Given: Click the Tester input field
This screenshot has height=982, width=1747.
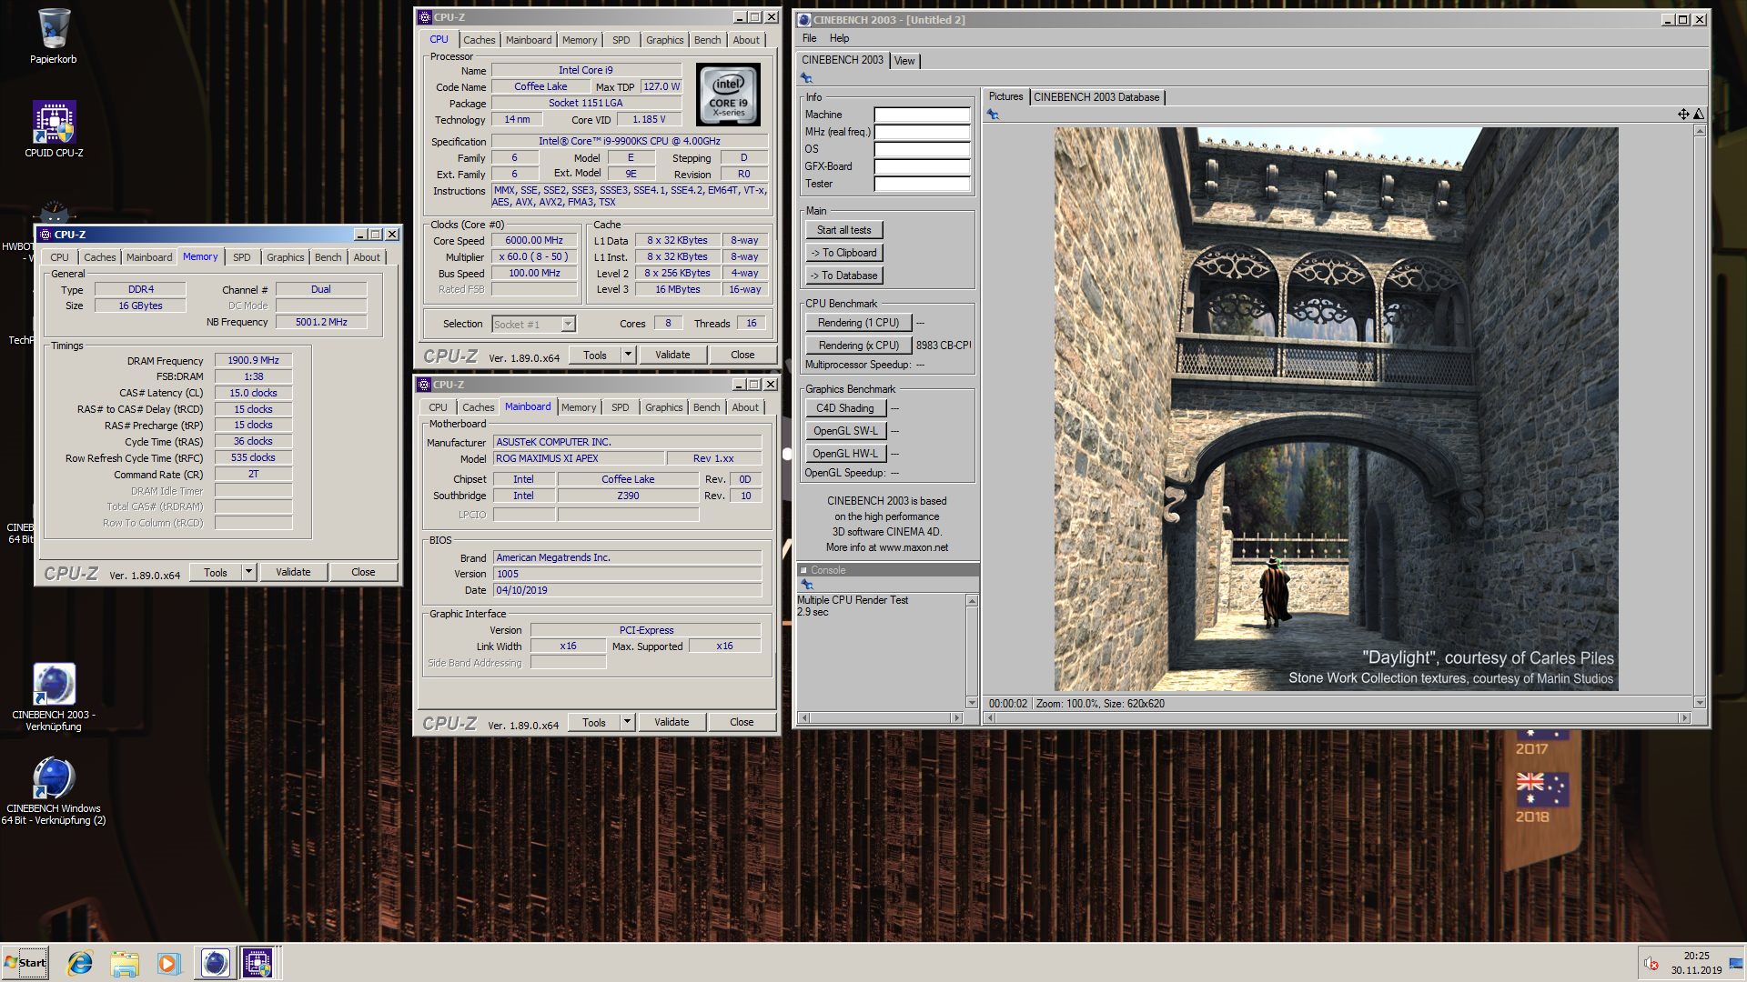Looking at the screenshot, I should pyautogui.click(x=922, y=185).
